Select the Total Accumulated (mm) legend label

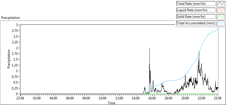point(196,23)
